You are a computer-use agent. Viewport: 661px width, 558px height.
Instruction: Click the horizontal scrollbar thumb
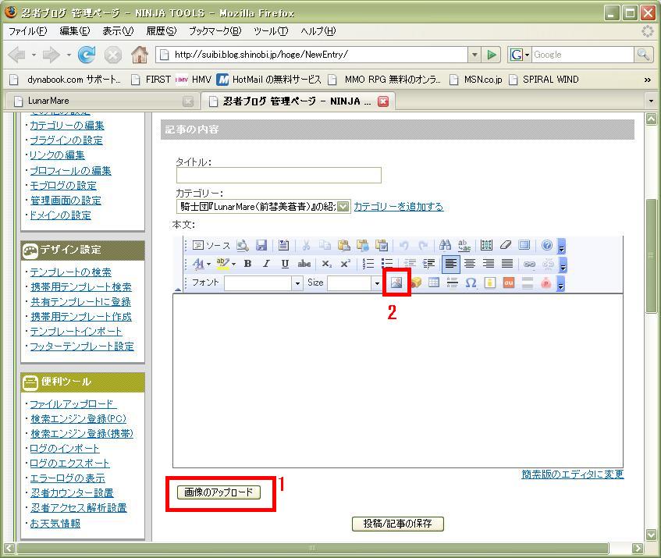312,549
